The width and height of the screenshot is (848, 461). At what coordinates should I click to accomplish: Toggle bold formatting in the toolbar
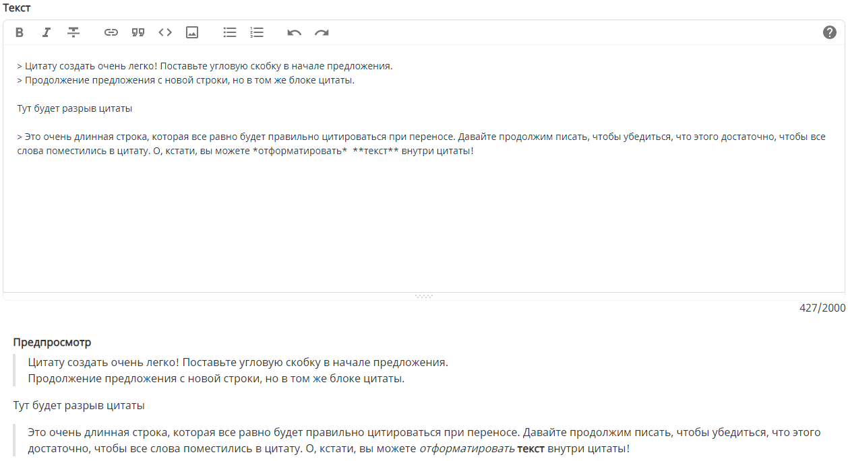[x=20, y=32]
